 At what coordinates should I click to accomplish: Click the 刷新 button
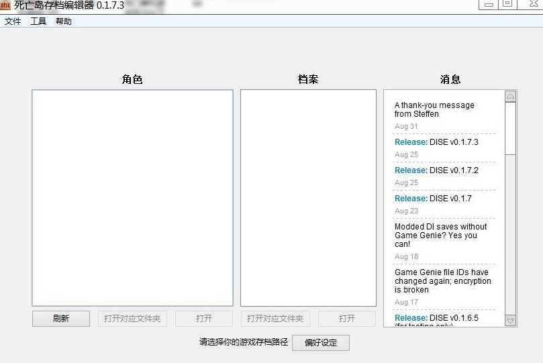tap(61, 318)
